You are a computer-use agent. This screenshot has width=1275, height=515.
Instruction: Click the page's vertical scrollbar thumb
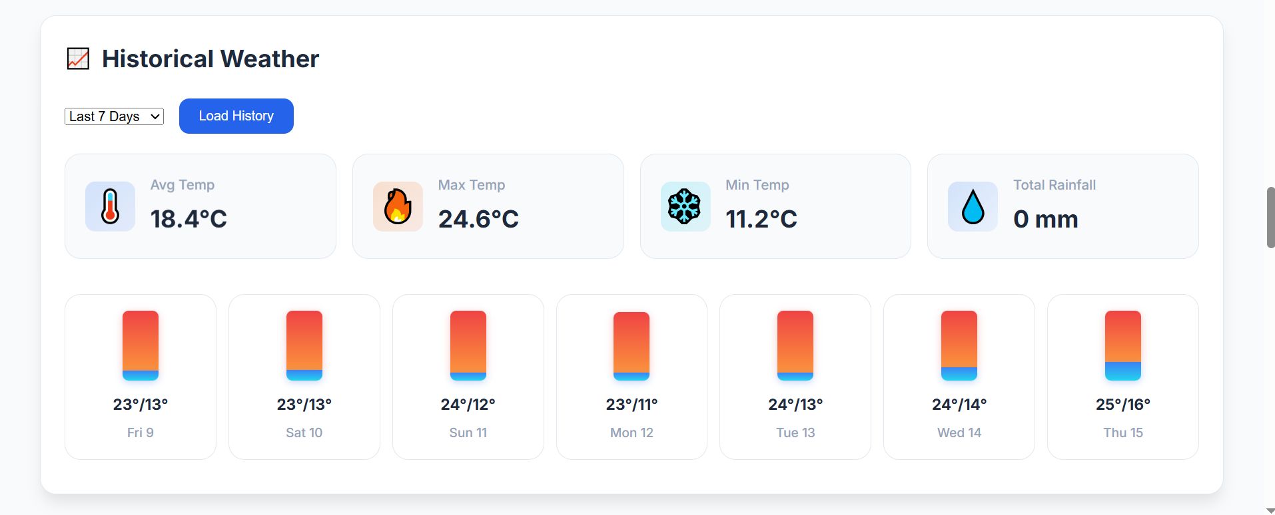click(1270, 218)
